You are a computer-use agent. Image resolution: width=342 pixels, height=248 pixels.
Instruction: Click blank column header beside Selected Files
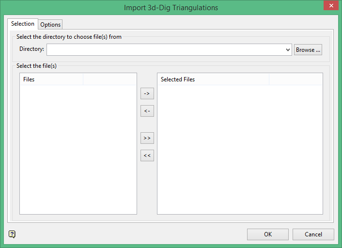click(x=295, y=79)
